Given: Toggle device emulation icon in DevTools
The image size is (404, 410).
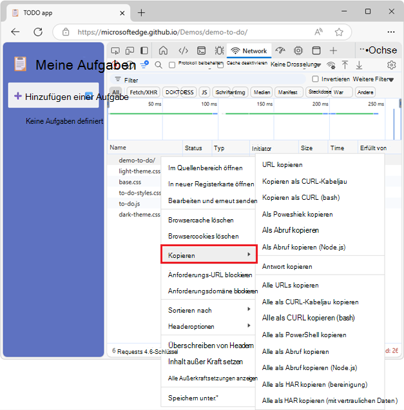Looking at the screenshot, I should click(x=130, y=50).
